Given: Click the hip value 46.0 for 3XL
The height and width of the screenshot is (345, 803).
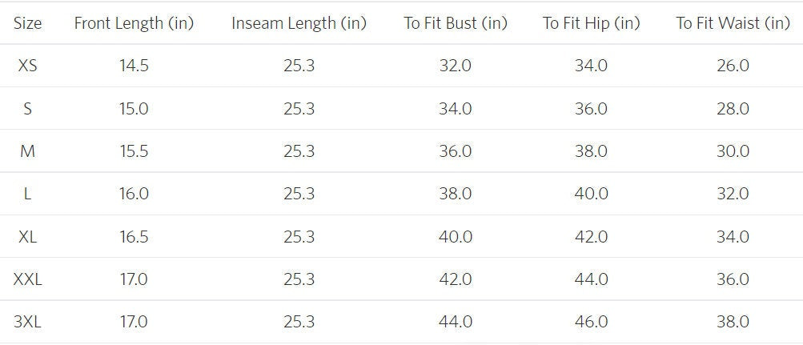Looking at the screenshot, I should pos(592,322).
